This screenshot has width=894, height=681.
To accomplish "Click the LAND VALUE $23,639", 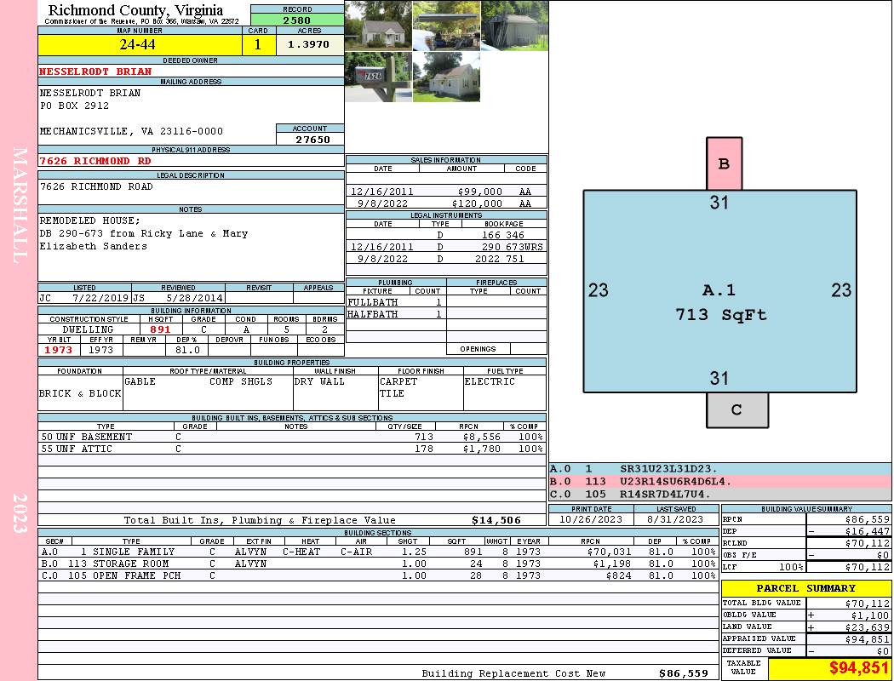I will (x=868, y=627).
